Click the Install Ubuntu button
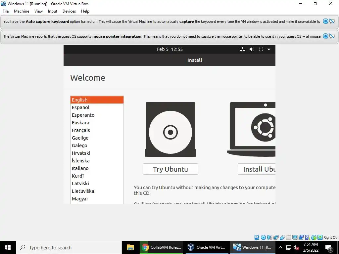 (x=257, y=169)
